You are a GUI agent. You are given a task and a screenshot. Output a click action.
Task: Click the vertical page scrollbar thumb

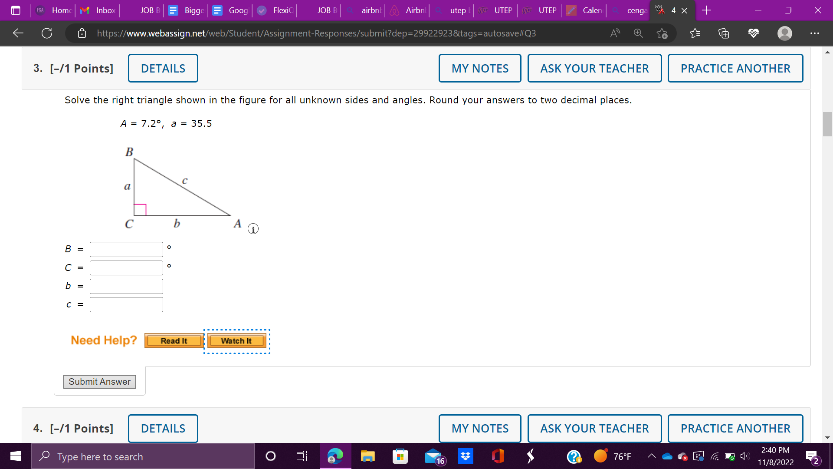[827, 125]
